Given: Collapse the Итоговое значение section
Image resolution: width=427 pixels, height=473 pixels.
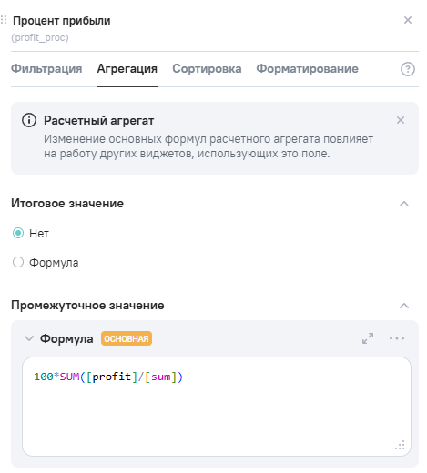Looking at the screenshot, I should 404,204.
